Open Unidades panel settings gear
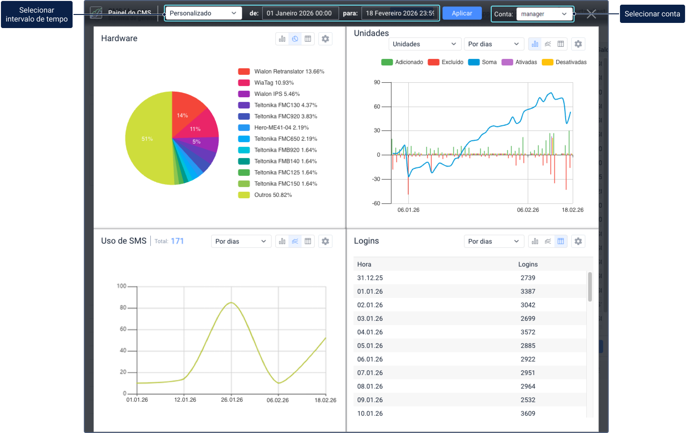This screenshot has height=433, width=686. pyautogui.click(x=578, y=44)
